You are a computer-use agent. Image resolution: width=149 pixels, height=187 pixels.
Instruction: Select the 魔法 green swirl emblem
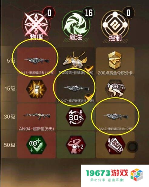point(76,25)
